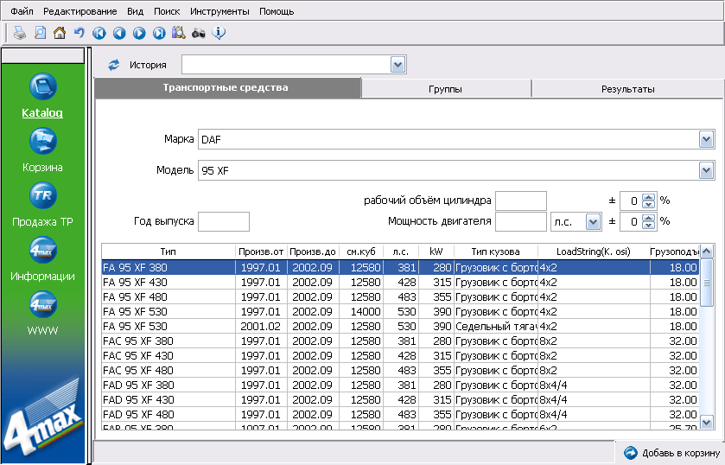The width and height of the screenshot is (725, 465).
Task: Jump to last record toolbar icon
Action: click(159, 33)
